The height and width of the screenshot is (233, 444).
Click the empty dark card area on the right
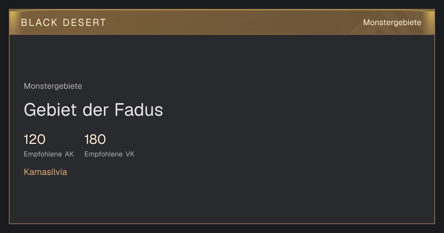point(314,129)
